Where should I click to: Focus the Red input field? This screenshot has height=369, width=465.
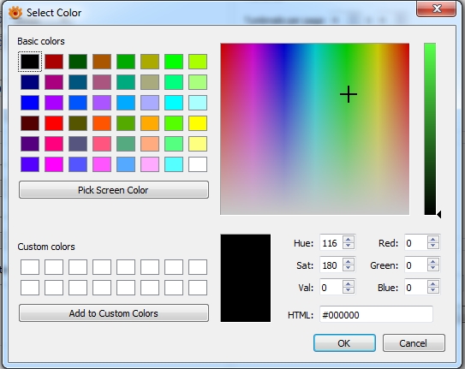[416, 243]
